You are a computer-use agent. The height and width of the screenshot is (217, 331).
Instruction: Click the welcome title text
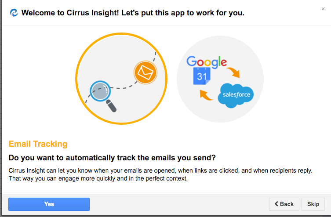tap(133, 13)
